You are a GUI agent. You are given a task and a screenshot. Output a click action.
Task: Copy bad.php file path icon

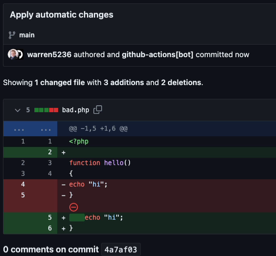coord(98,110)
